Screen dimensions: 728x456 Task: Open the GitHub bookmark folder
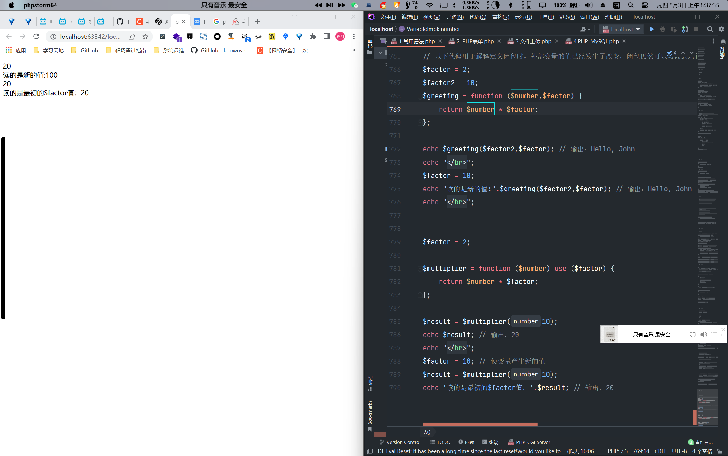tap(85, 50)
